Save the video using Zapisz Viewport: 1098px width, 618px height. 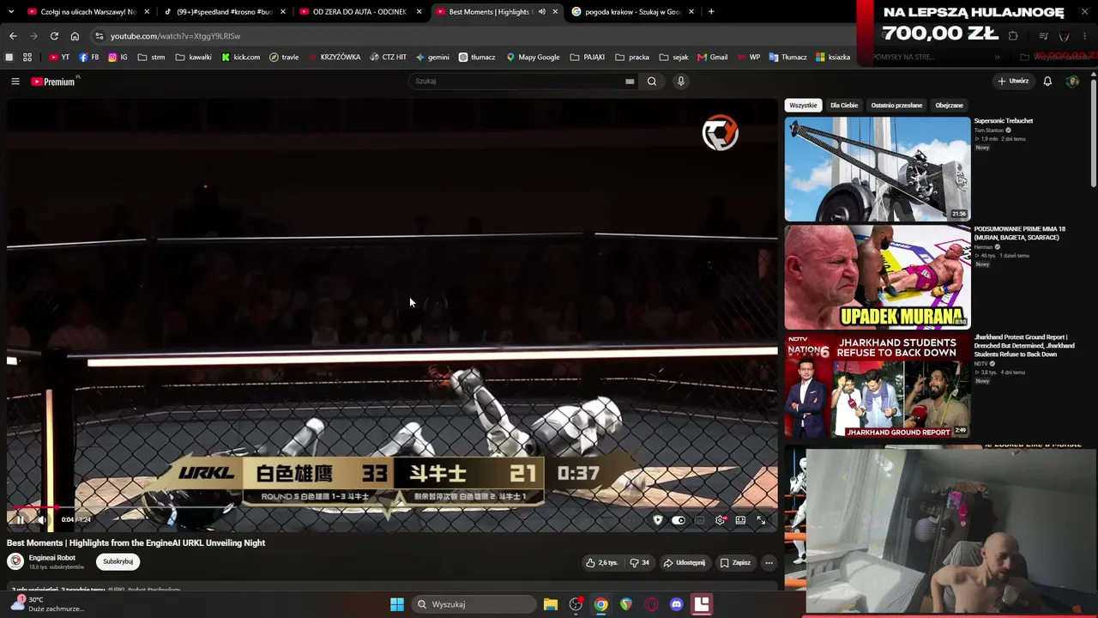point(735,562)
